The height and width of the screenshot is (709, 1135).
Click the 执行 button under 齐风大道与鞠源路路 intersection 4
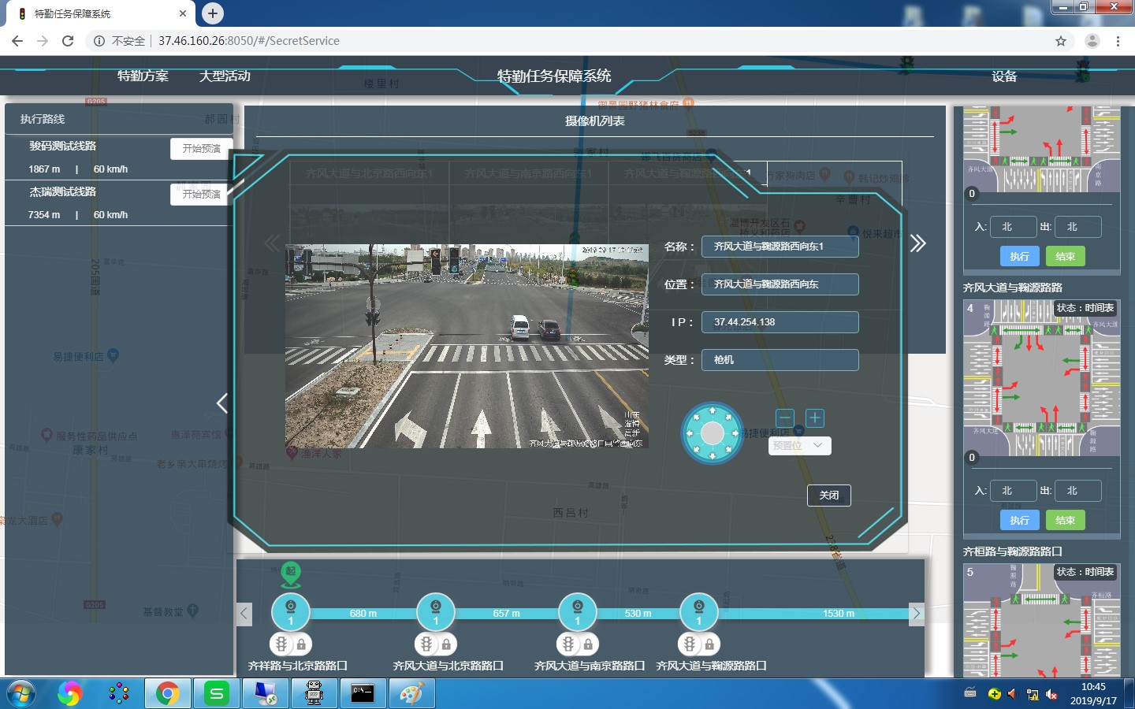pyautogui.click(x=1020, y=520)
